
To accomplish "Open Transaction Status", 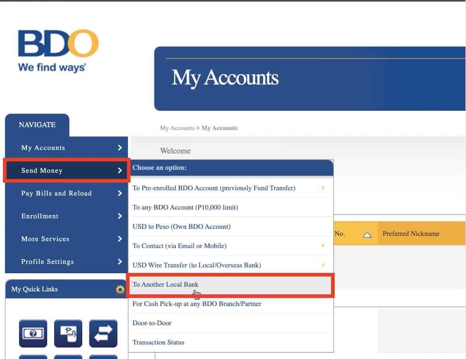I will [x=231, y=342].
